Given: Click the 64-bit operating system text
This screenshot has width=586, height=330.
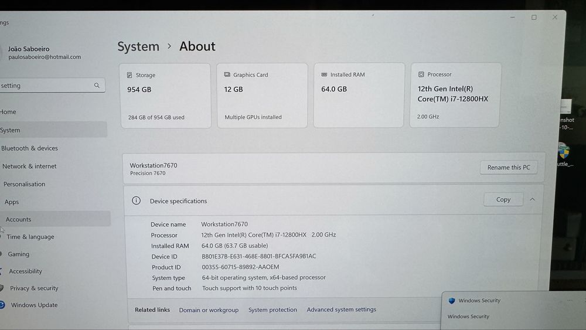Looking at the screenshot, I should coord(264,277).
